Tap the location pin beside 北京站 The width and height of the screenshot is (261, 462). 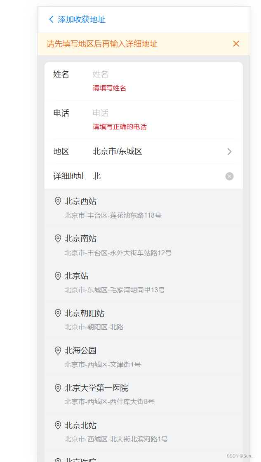click(x=58, y=276)
